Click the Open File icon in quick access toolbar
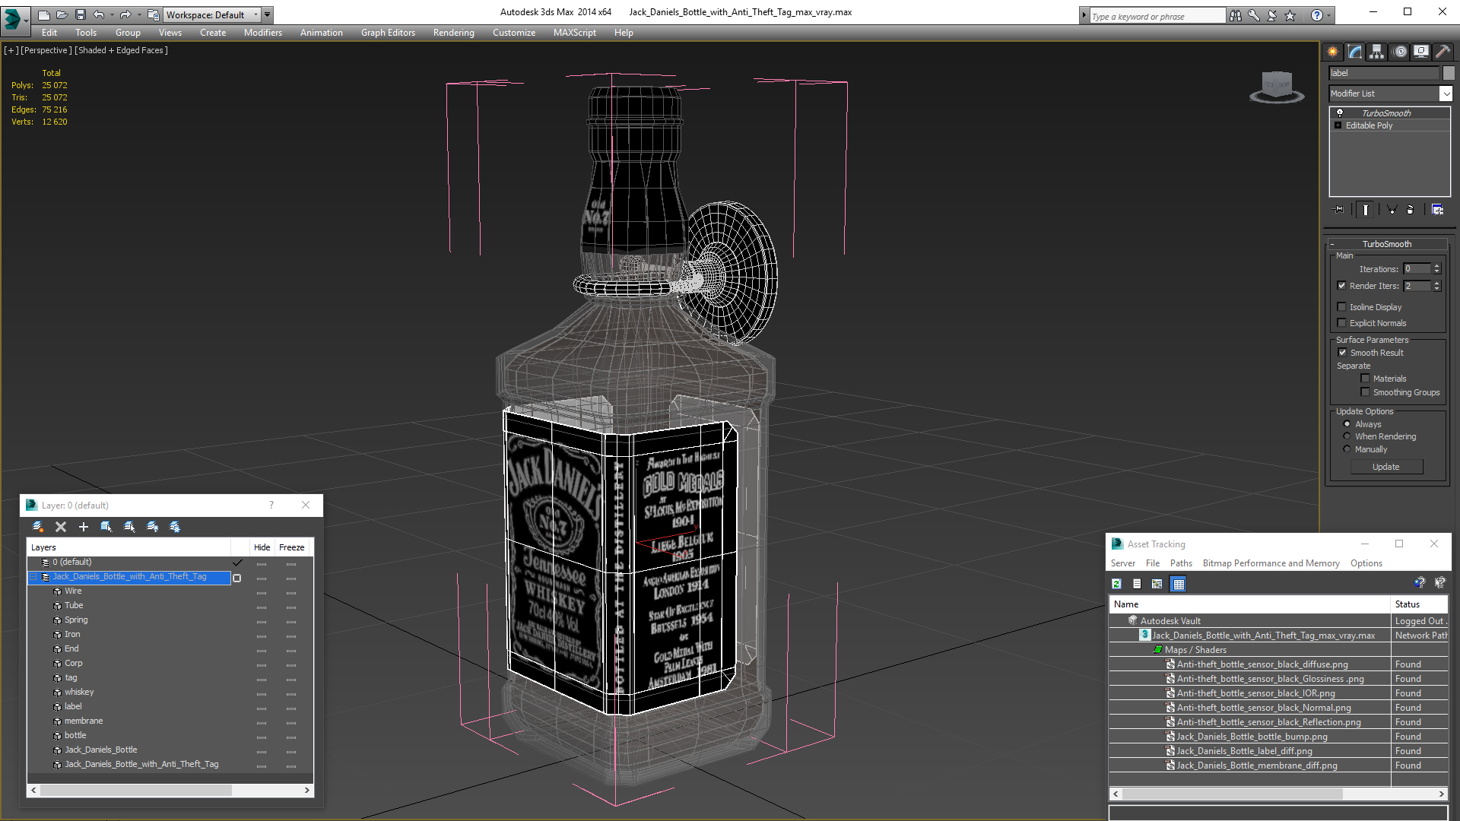Image resolution: width=1460 pixels, height=821 pixels. point(62,14)
